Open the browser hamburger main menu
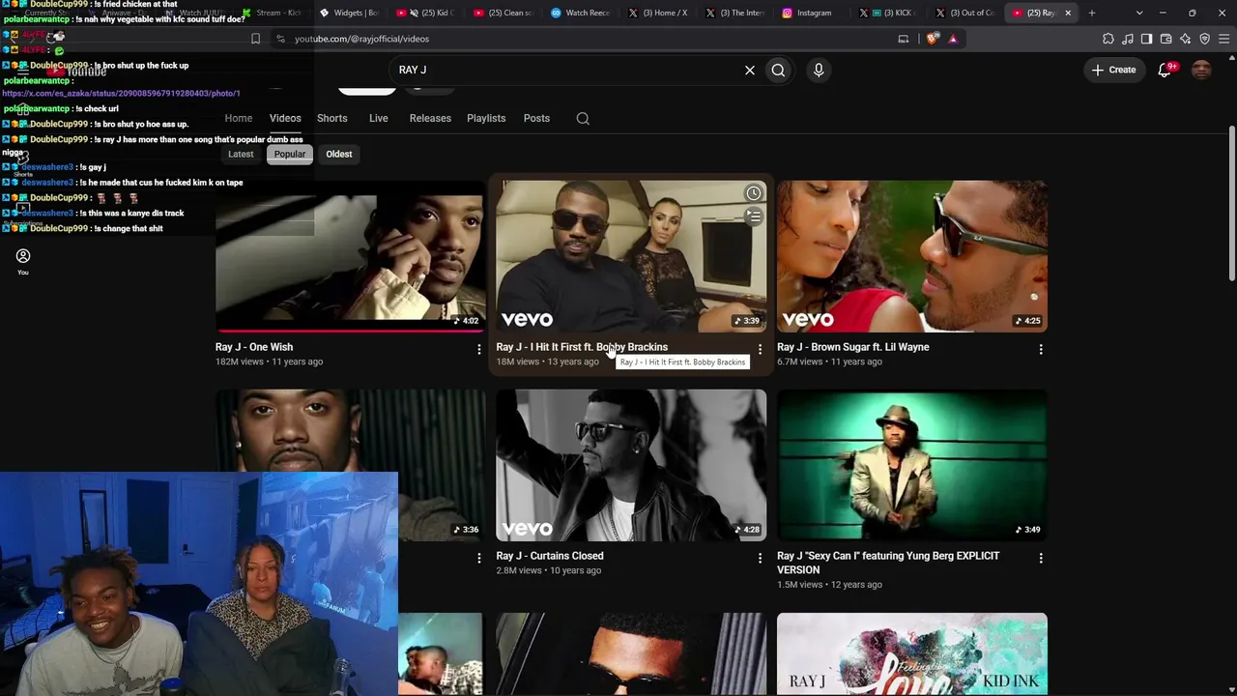This screenshot has width=1237, height=696. coord(1224,39)
